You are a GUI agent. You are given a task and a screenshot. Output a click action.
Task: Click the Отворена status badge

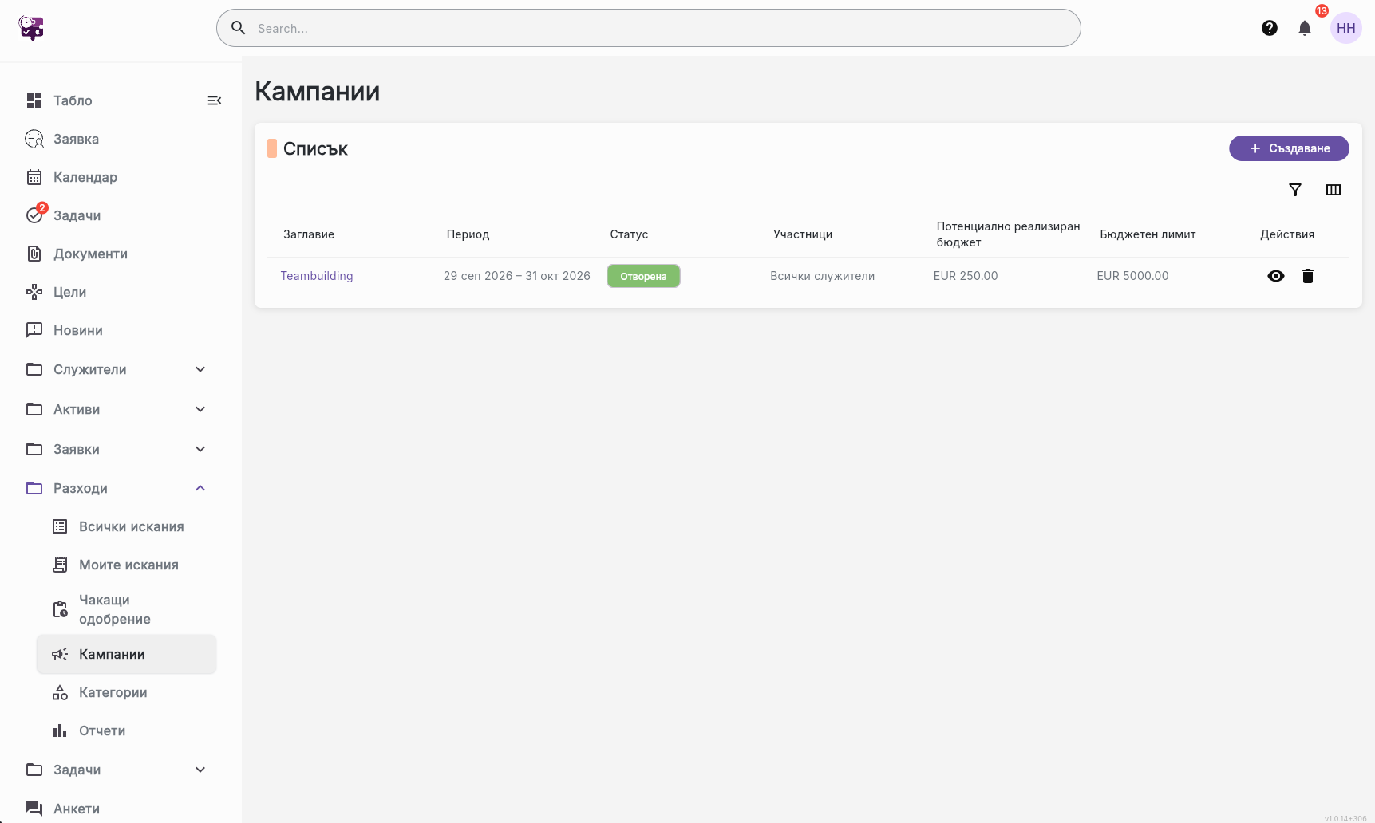tap(643, 276)
